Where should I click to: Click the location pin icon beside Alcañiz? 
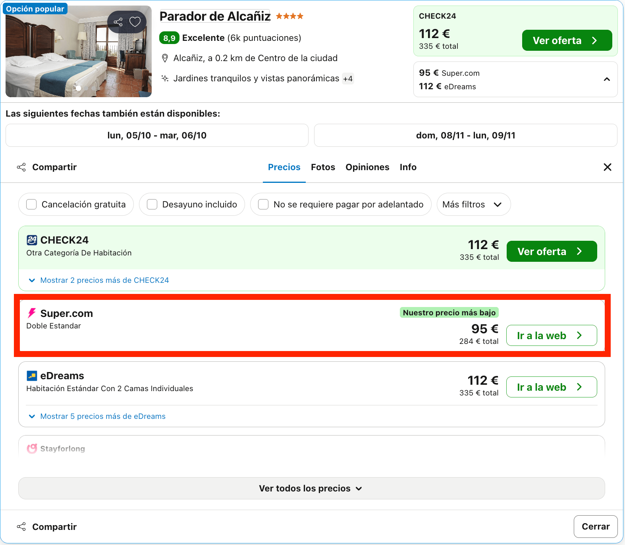click(x=165, y=58)
